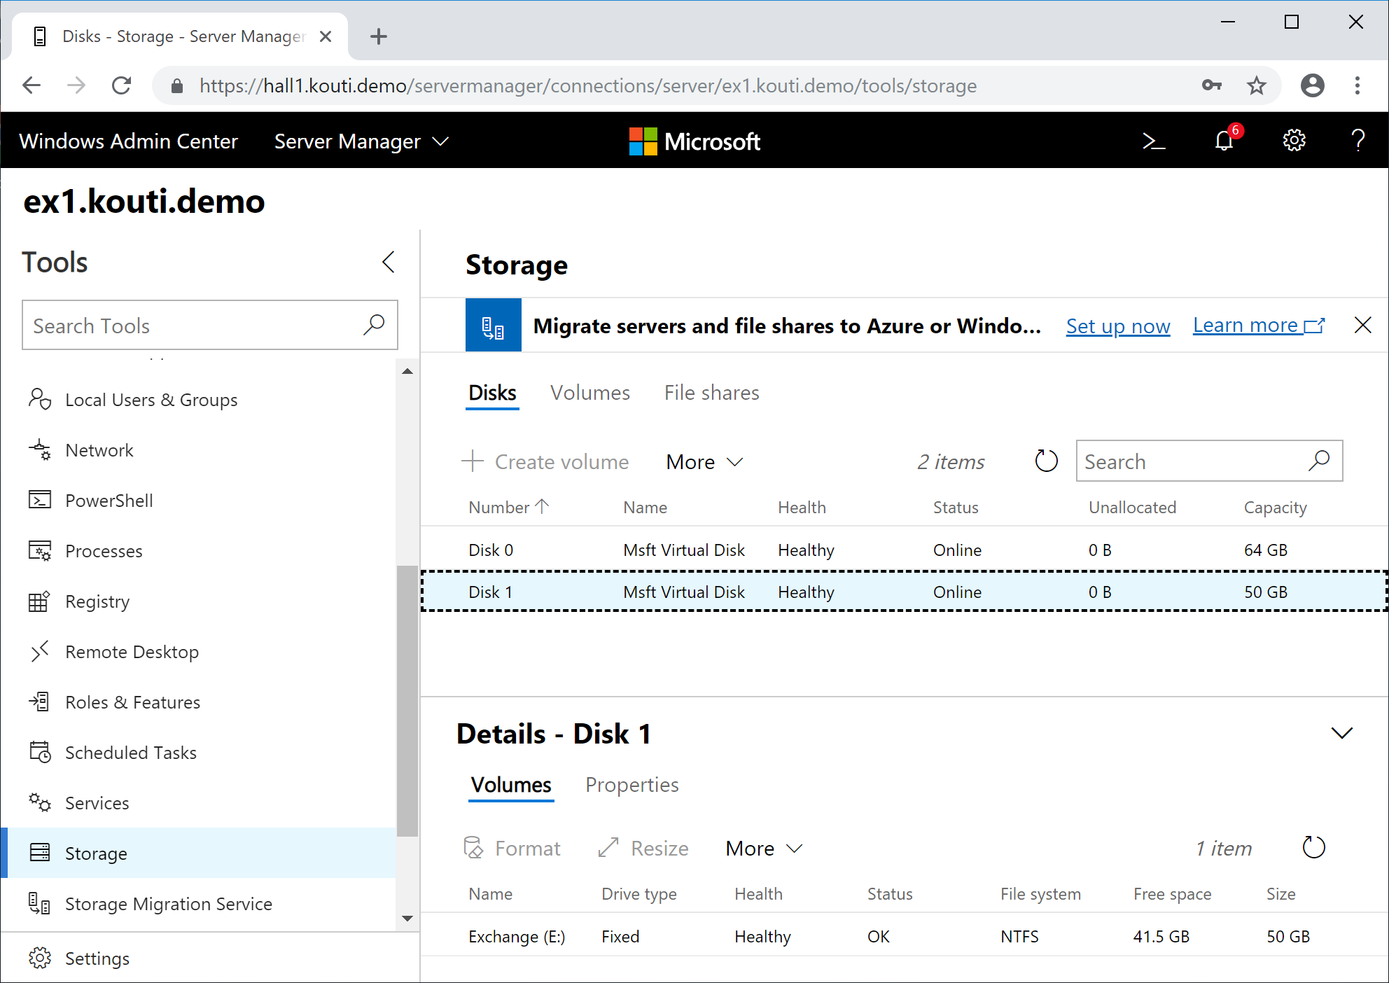Open Chrome three-dot menu
The image size is (1389, 983).
[1357, 85]
